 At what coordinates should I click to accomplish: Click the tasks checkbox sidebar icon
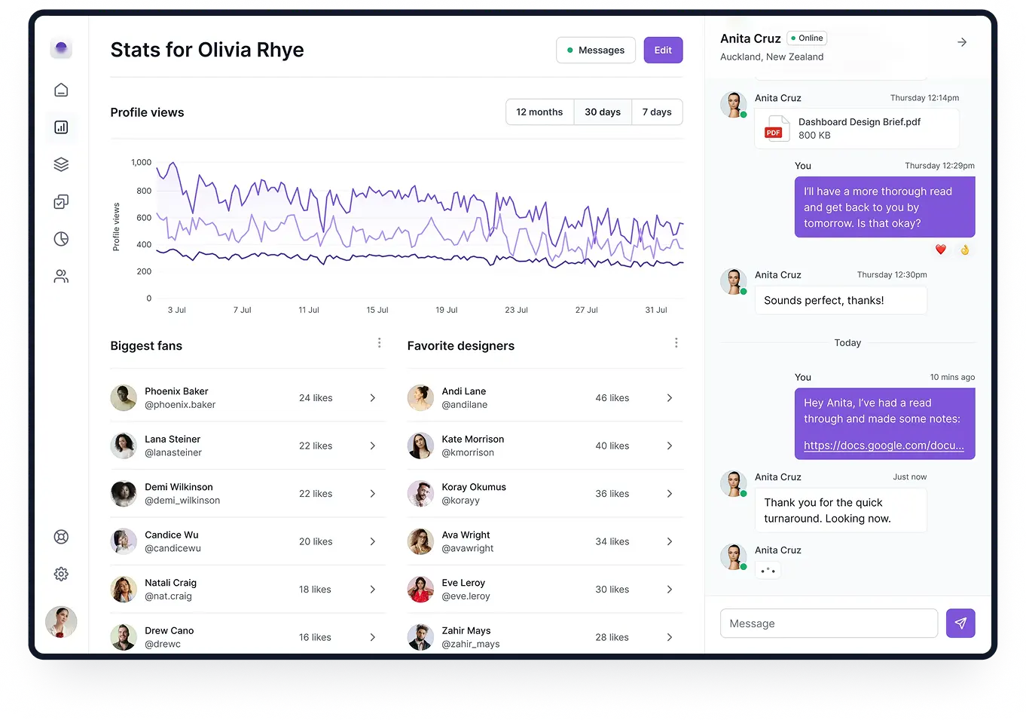[x=61, y=201]
